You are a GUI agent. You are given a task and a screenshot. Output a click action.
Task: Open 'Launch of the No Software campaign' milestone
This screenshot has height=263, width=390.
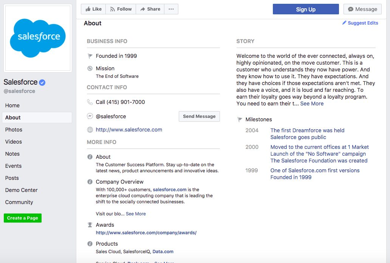coord(318,154)
